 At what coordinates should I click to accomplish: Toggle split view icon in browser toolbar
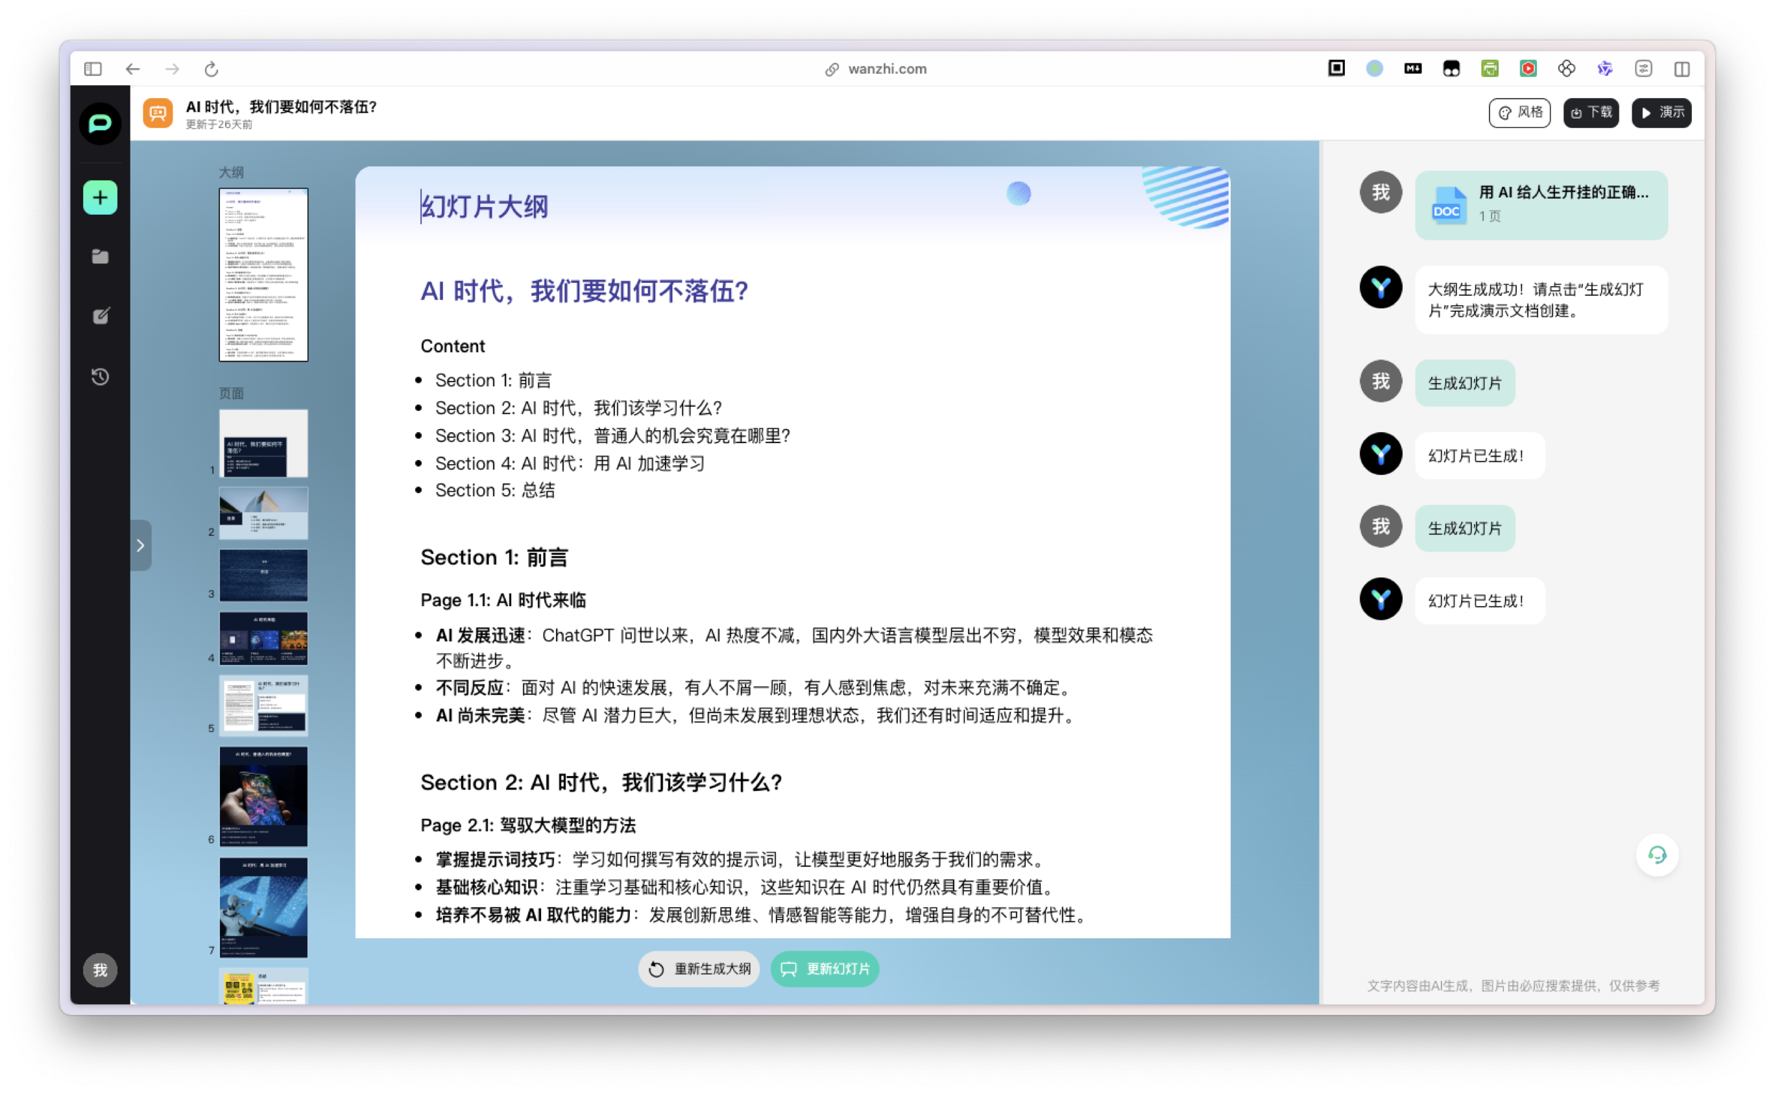click(1682, 69)
